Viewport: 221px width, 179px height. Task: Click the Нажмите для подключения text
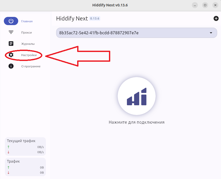point(137,122)
